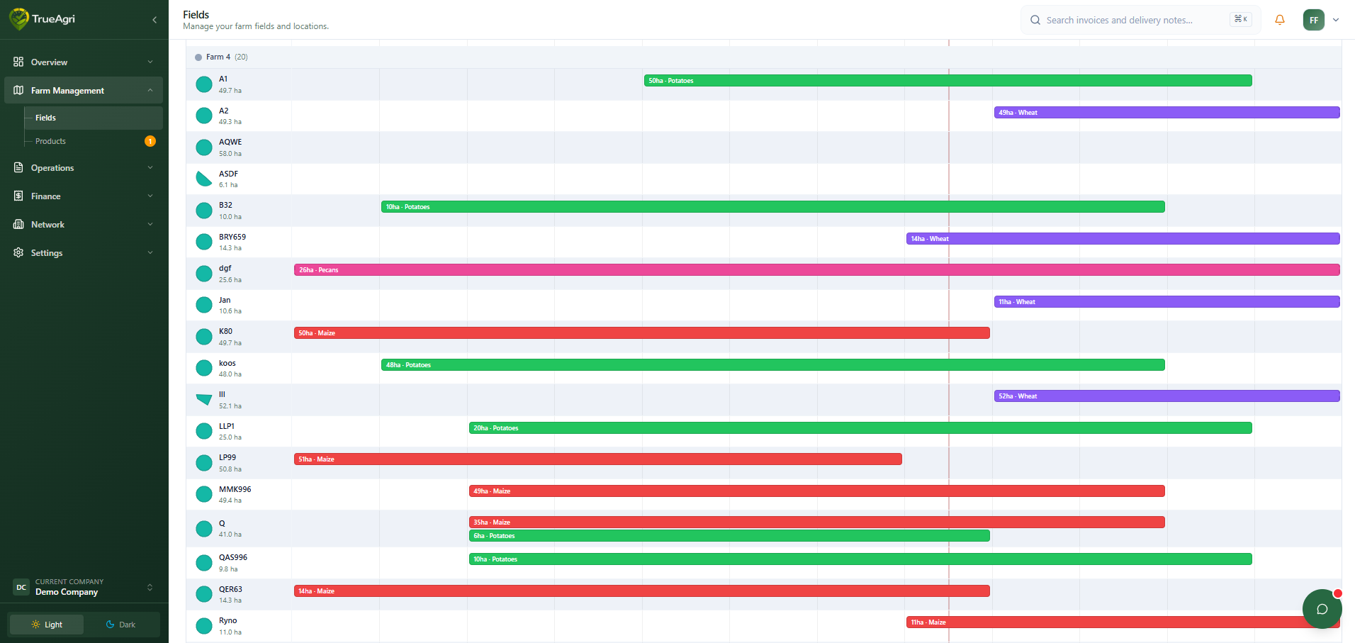Click the QER63 field name
Screen dimensions: 1355x643
tap(230, 589)
